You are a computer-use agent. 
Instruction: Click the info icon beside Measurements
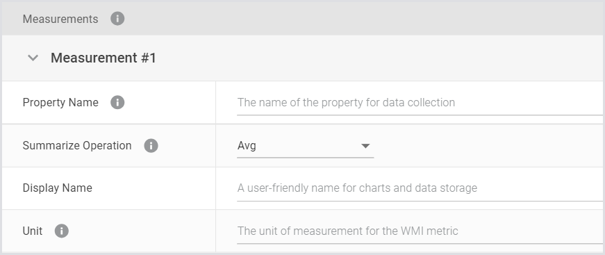[117, 19]
